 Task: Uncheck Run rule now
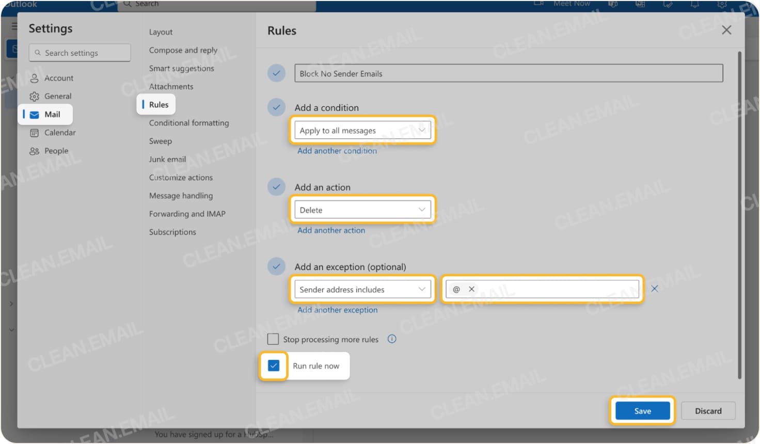click(273, 366)
